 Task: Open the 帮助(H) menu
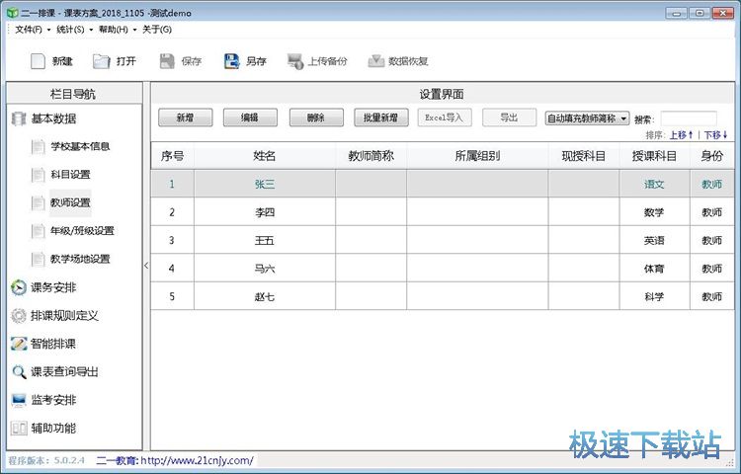[x=114, y=30]
